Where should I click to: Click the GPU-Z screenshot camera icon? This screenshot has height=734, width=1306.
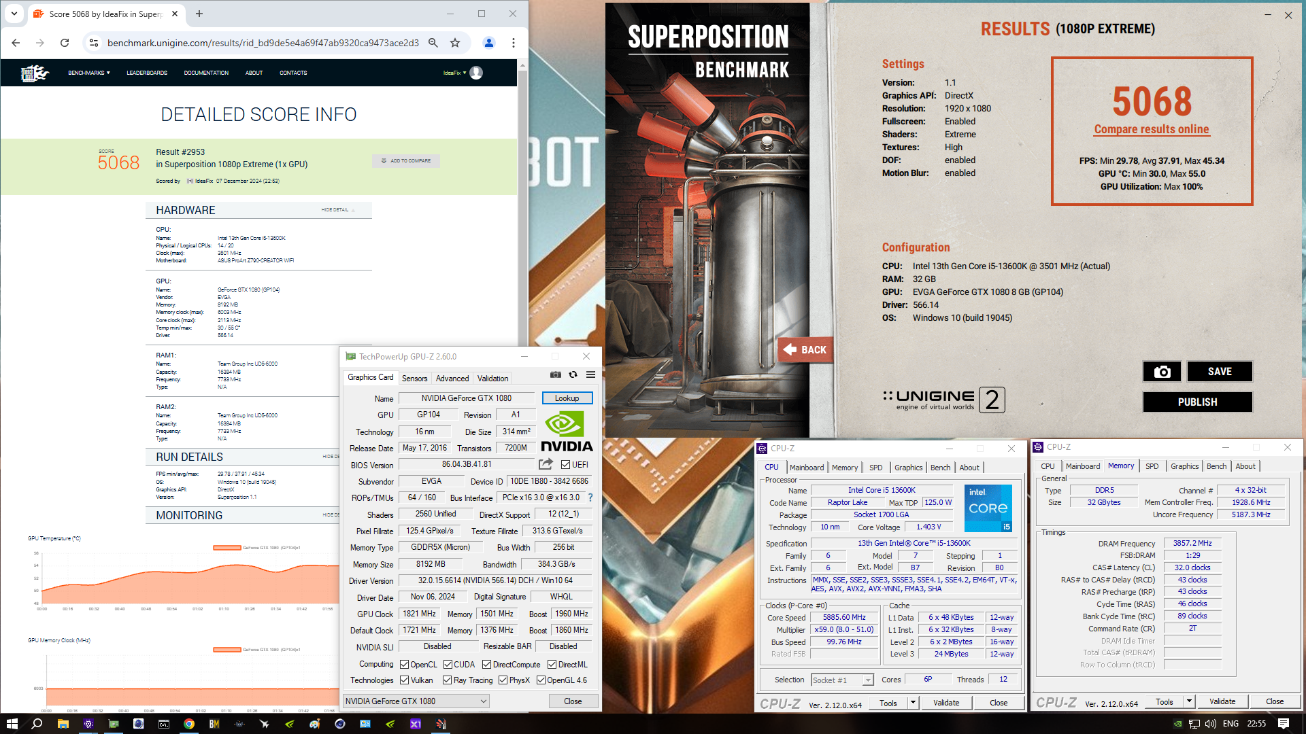[556, 374]
